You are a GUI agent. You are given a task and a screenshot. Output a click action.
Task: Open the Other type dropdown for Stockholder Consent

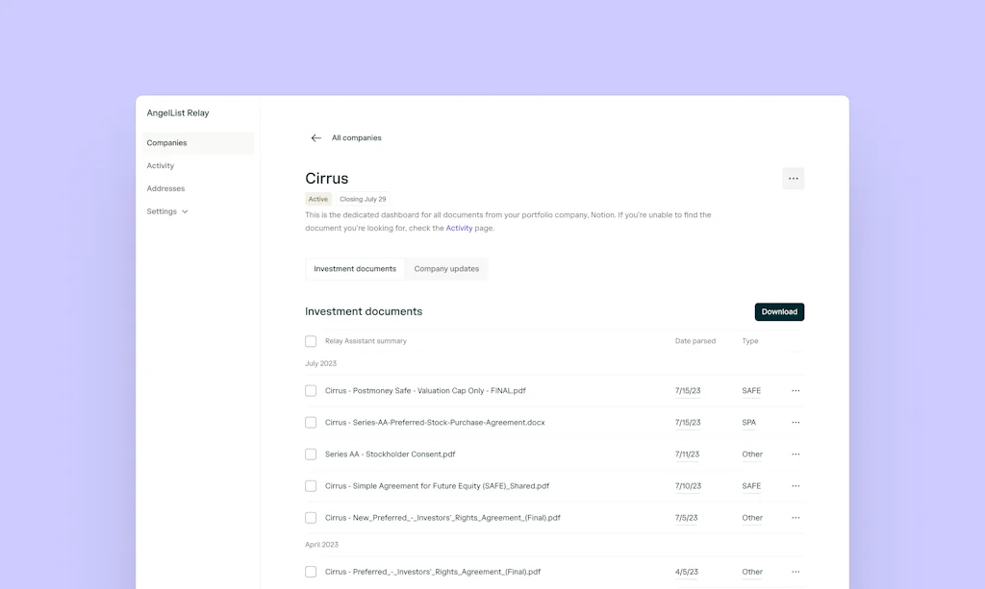751,454
